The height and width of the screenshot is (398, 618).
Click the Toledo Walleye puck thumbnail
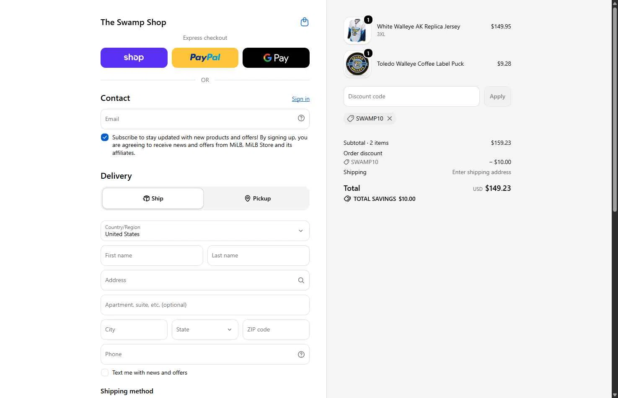[x=357, y=64]
